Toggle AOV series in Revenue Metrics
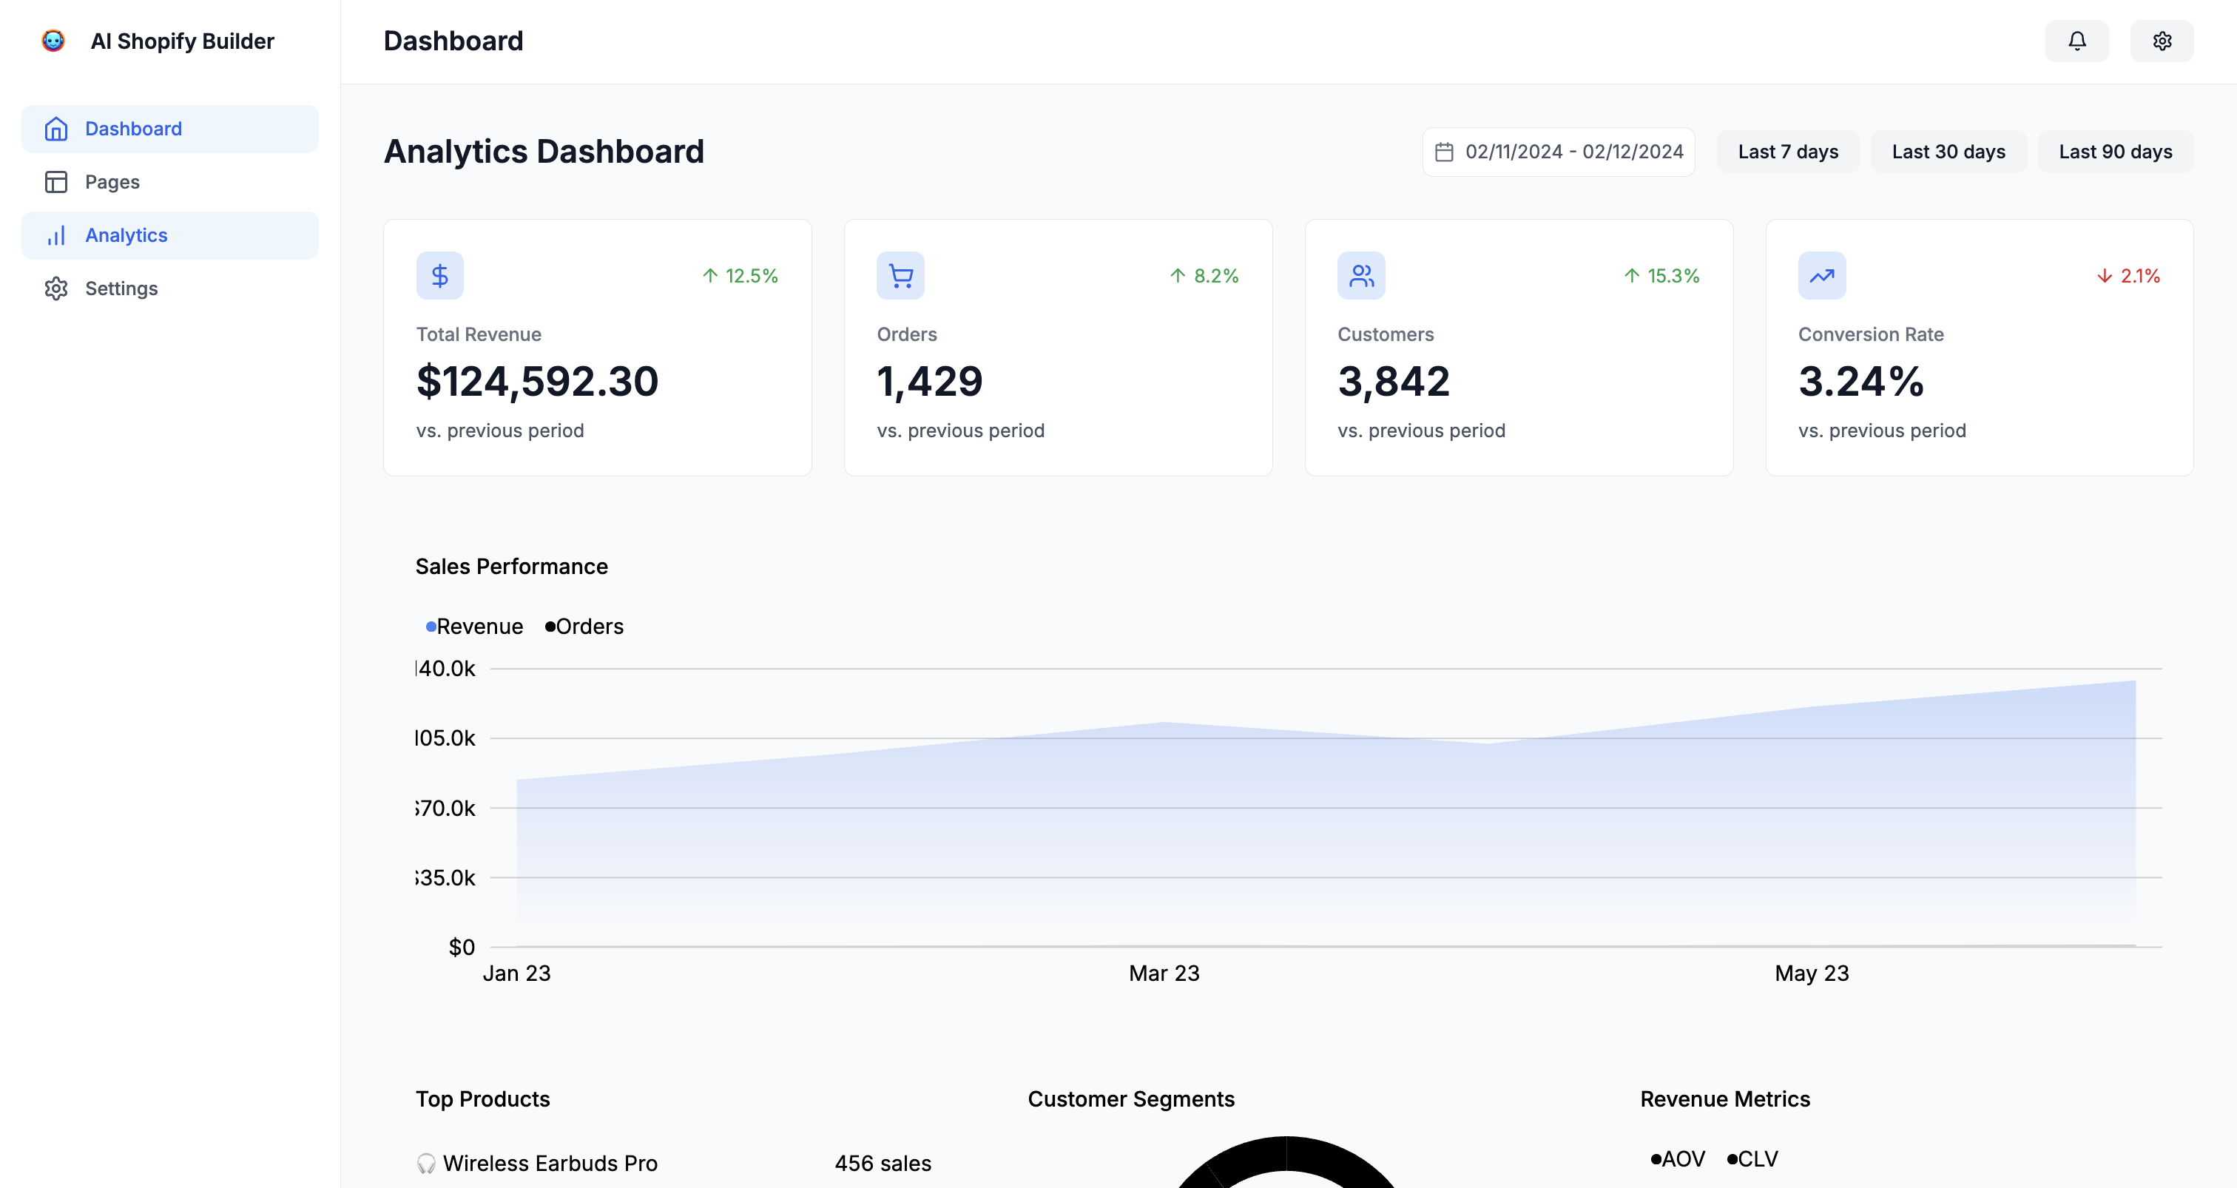 coord(1678,1158)
